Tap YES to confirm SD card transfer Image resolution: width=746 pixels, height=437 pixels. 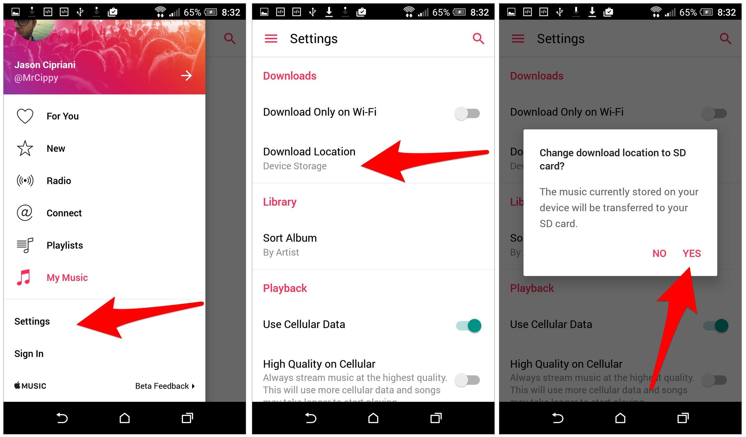(x=690, y=253)
